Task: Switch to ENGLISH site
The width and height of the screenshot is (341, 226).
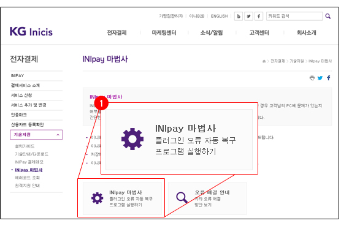Action: 219,16
